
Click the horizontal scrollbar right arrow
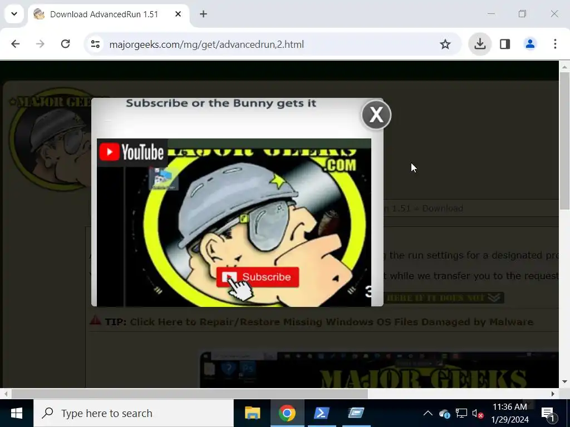coord(553,394)
